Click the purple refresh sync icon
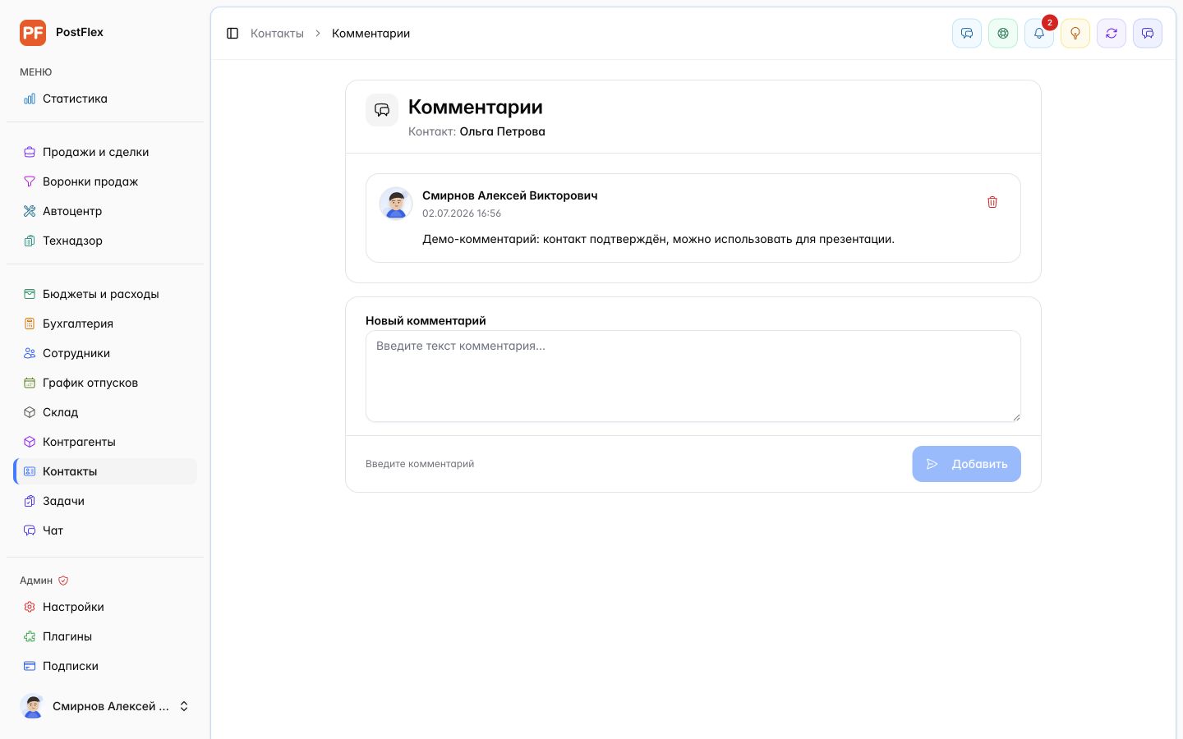The width and height of the screenshot is (1183, 739). point(1112,34)
